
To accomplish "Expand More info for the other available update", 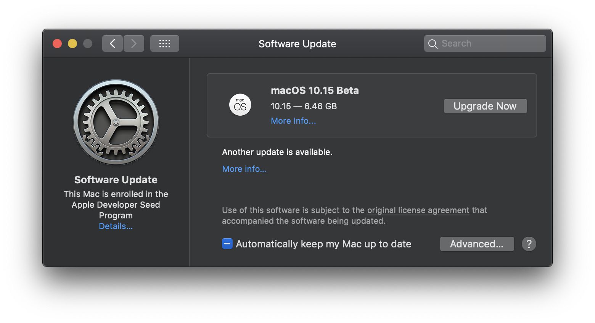I will pos(244,168).
